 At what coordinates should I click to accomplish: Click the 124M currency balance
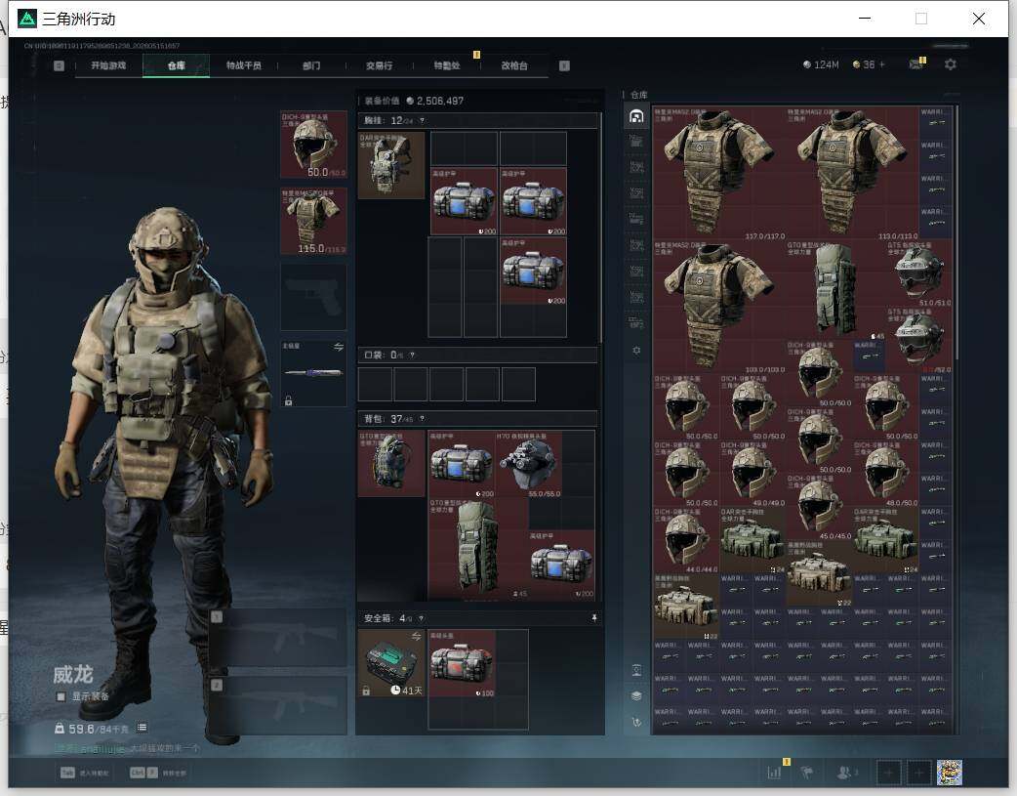coord(821,64)
